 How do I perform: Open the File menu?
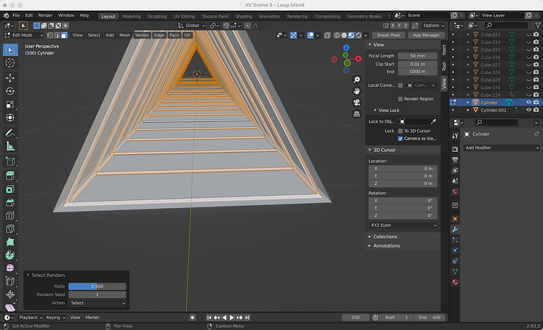(x=17, y=16)
